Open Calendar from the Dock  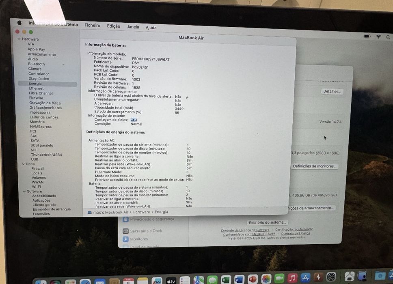click(129, 281)
